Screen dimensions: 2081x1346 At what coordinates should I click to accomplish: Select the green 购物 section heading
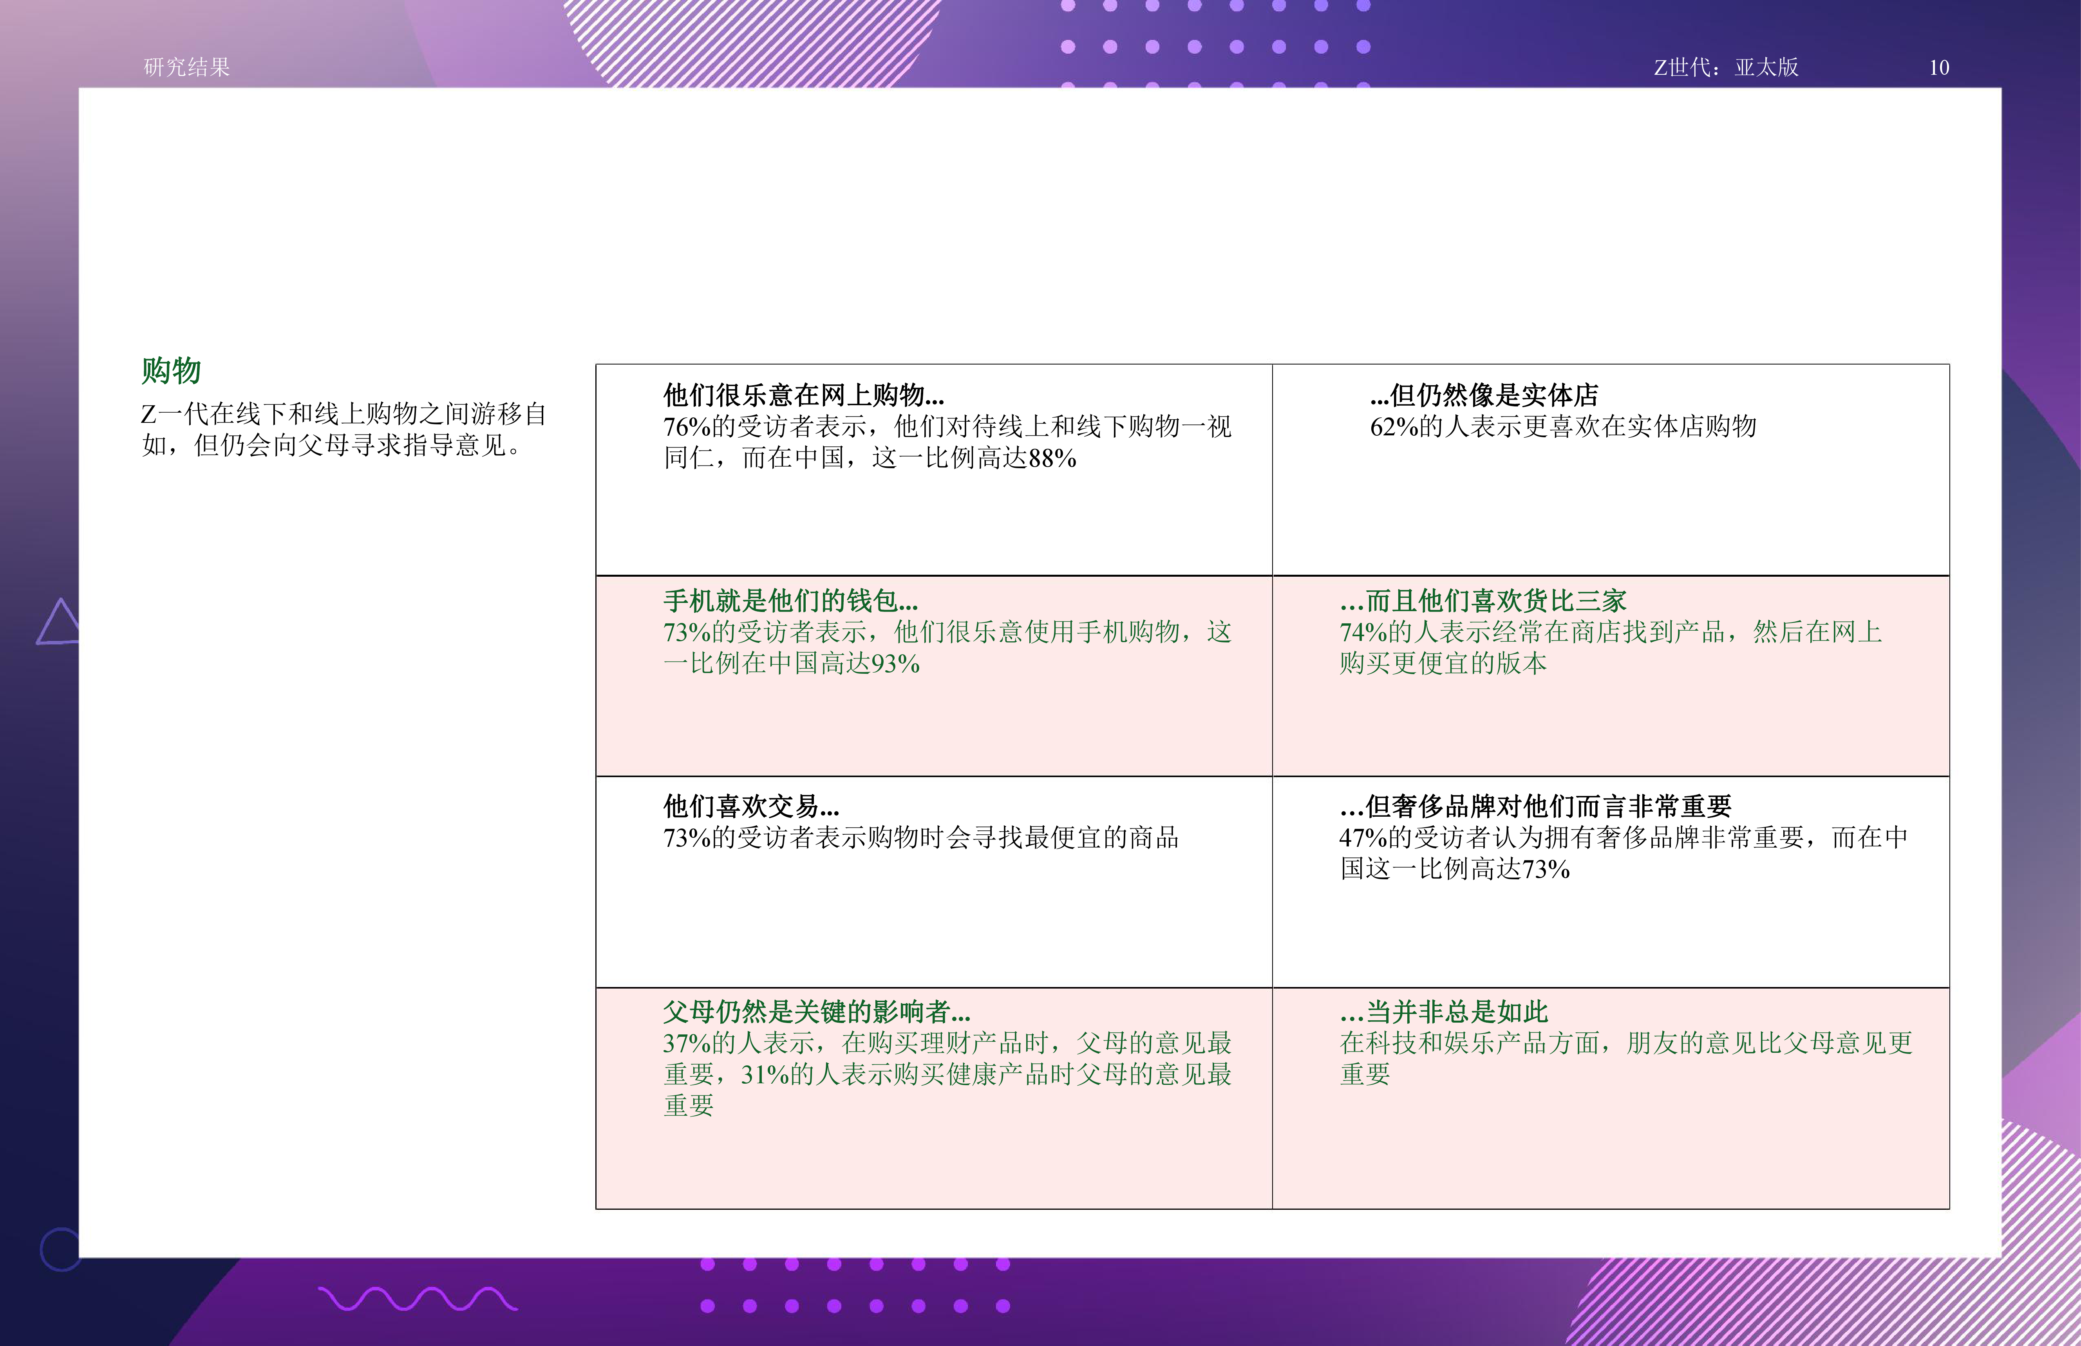click(172, 371)
